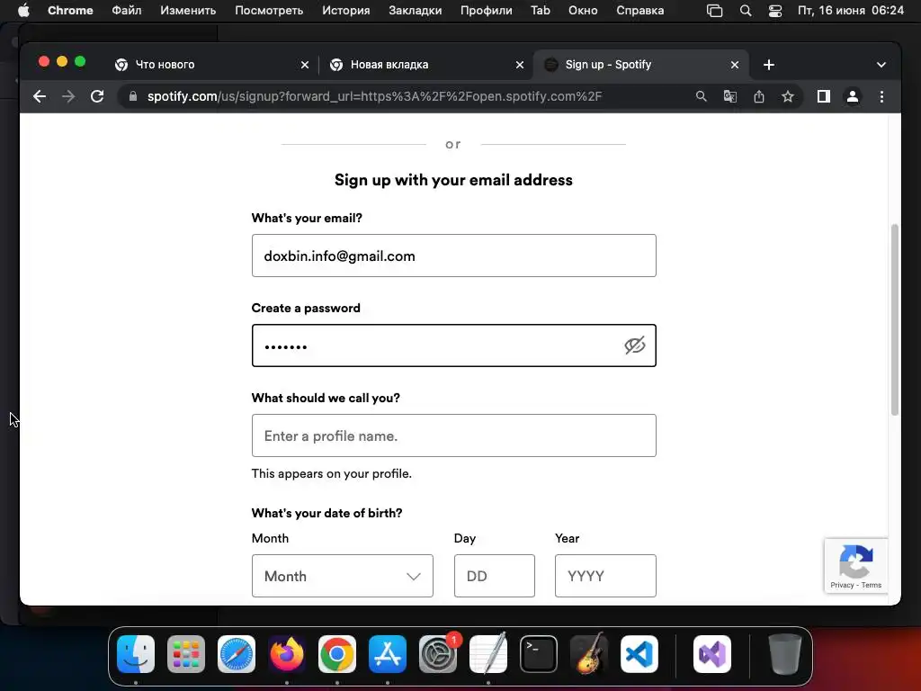Click the zoom magnifier icon in address bar
The width and height of the screenshot is (921, 691).
[701, 96]
